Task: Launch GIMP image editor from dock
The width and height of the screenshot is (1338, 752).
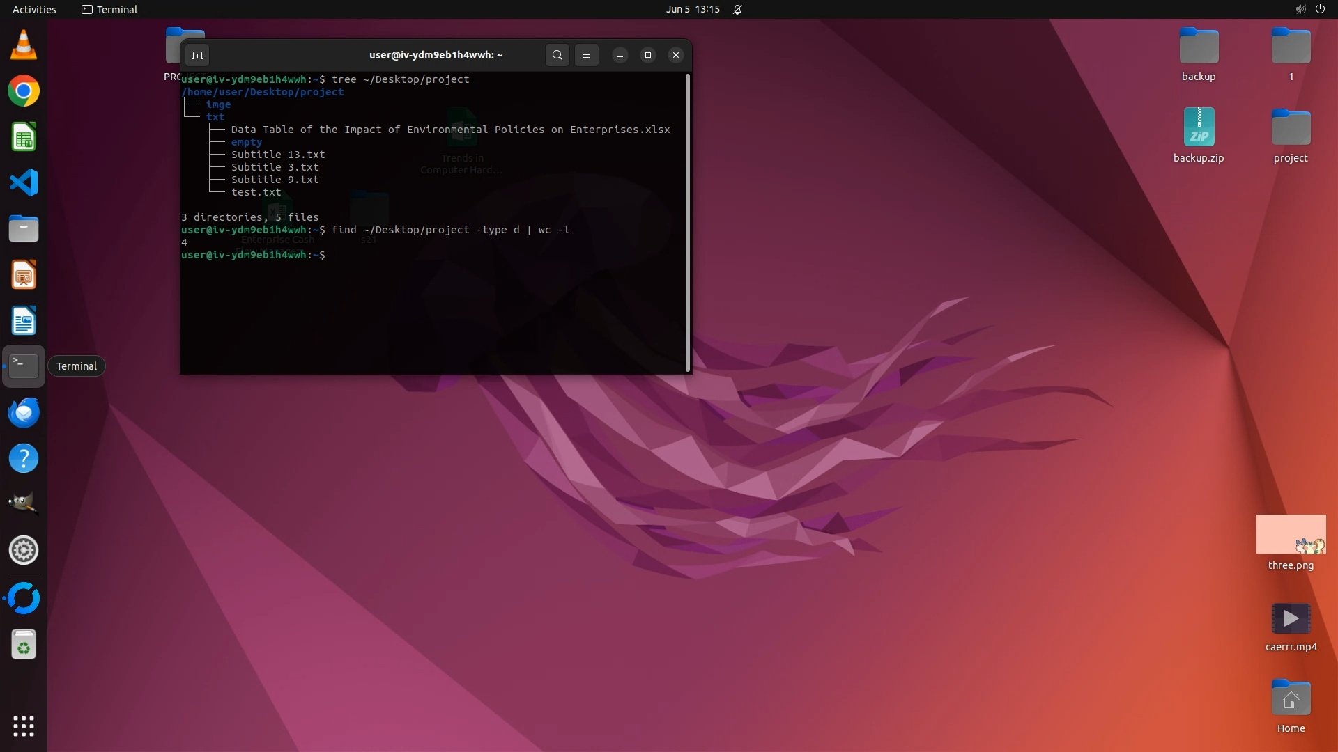Action: 24,503
